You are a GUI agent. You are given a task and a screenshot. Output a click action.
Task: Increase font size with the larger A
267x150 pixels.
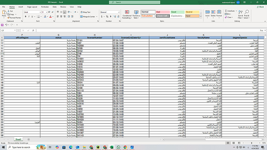(49, 12)
